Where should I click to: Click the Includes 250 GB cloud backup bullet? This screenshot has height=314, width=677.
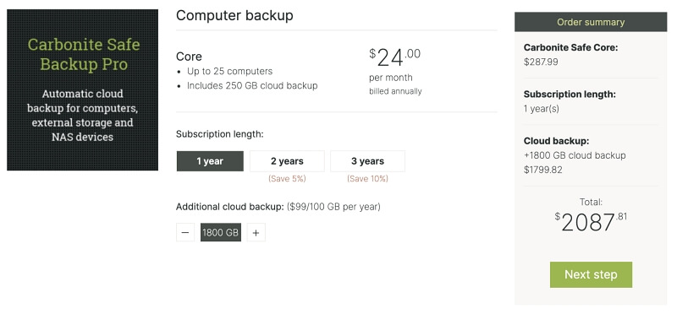[252, 86]
